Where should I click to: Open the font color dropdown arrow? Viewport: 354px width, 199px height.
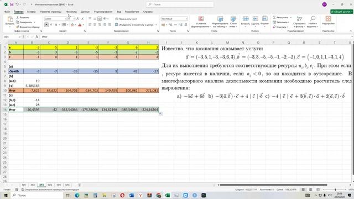click(x=83, y=24)
